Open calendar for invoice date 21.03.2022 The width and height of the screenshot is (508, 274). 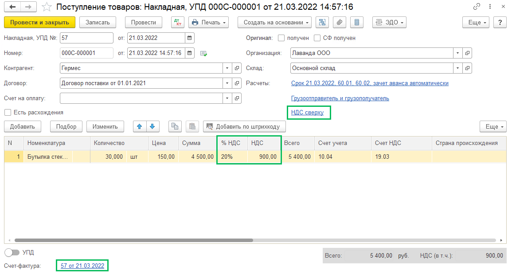point(190,38)
